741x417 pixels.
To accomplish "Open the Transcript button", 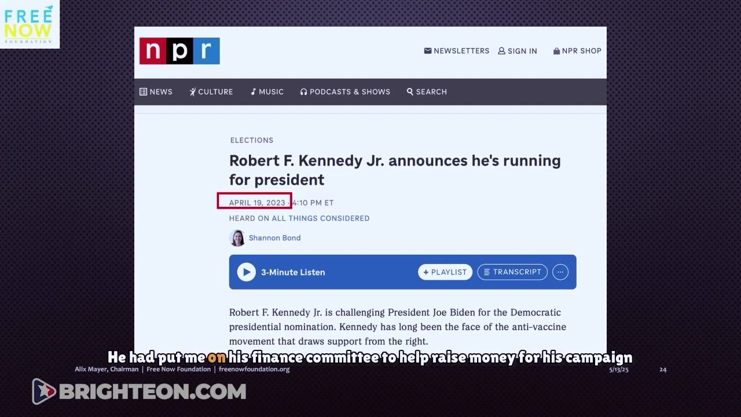I will coord(512,272).
